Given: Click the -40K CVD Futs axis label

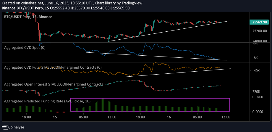Looking at the screenshot, I should point(256,71).
